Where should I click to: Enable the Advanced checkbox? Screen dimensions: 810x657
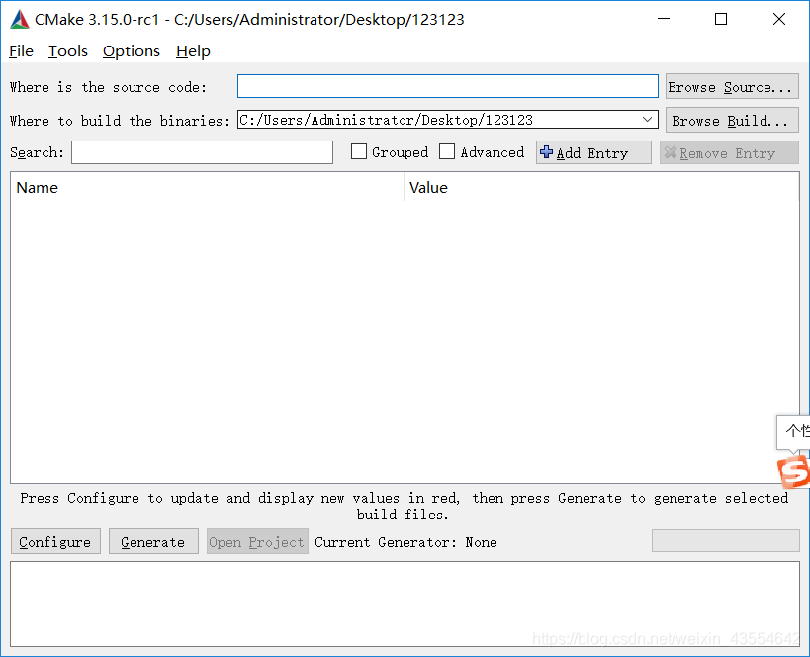tap(447, 152)
